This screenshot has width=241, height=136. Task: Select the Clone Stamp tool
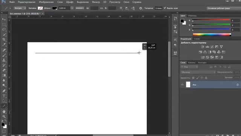4,60
